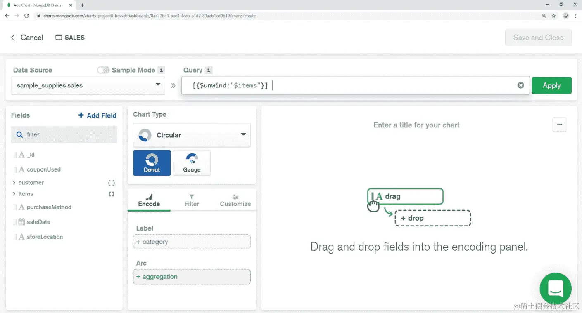582x313 pixels.
Task: Toggle the Sample Mode switch
Action: (103, 70)
